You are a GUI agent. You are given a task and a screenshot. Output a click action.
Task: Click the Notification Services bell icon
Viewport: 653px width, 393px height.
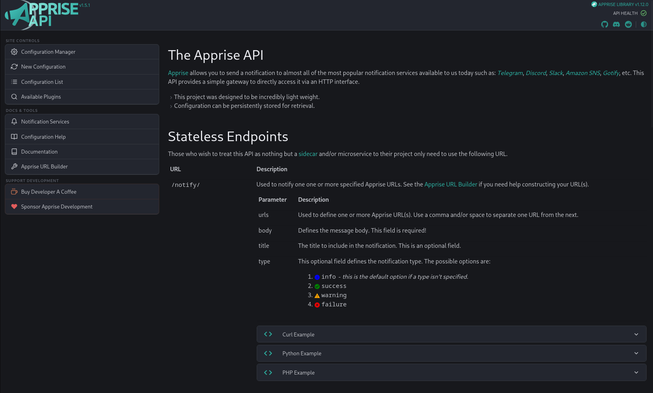[14, 122]
